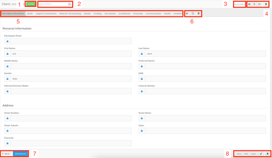272x158 pixels.
Task: Click lock icon of DOB field
Action: [142, 79]
